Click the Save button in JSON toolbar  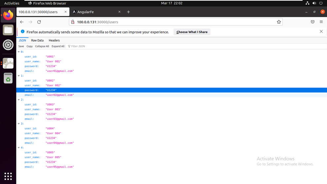pyautogui.click(x=21, y=46)
